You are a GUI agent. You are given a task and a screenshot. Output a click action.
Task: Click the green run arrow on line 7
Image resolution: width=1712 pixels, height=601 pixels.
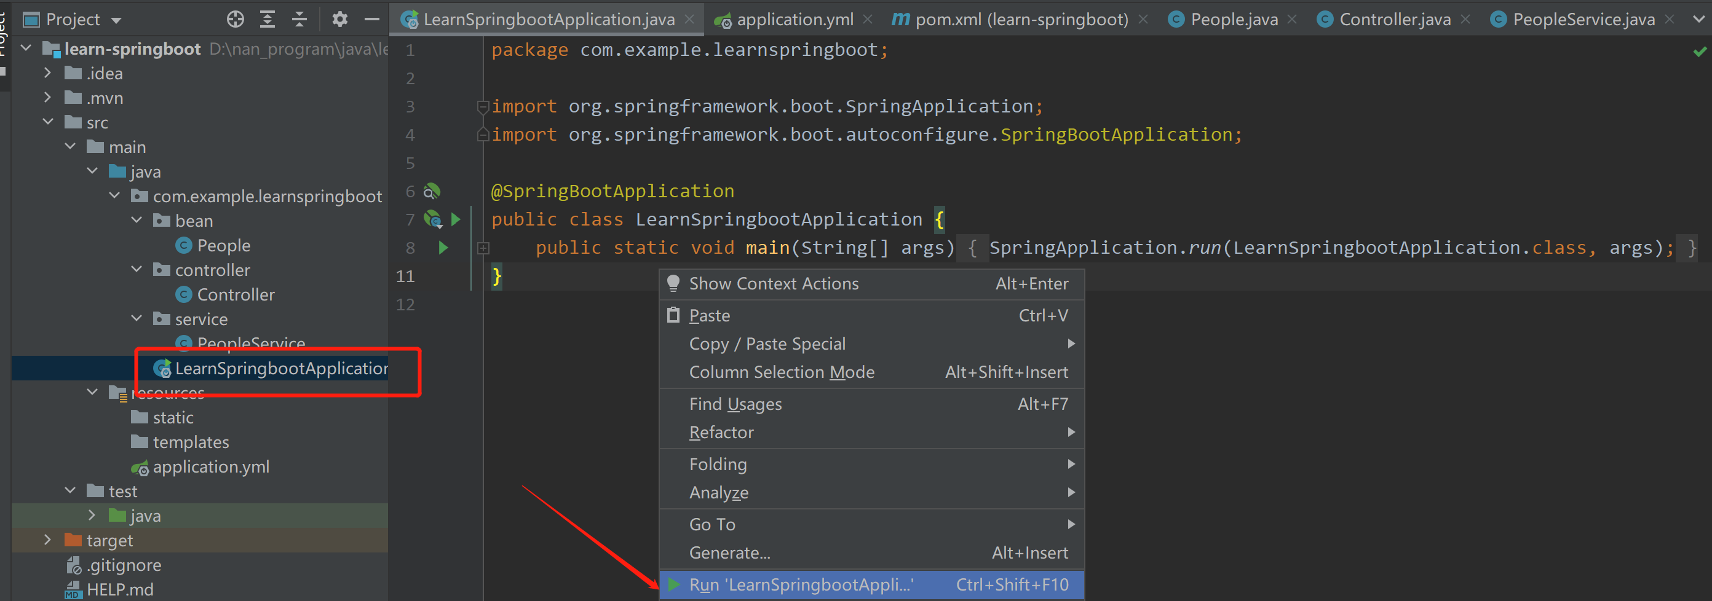[456, 219]
